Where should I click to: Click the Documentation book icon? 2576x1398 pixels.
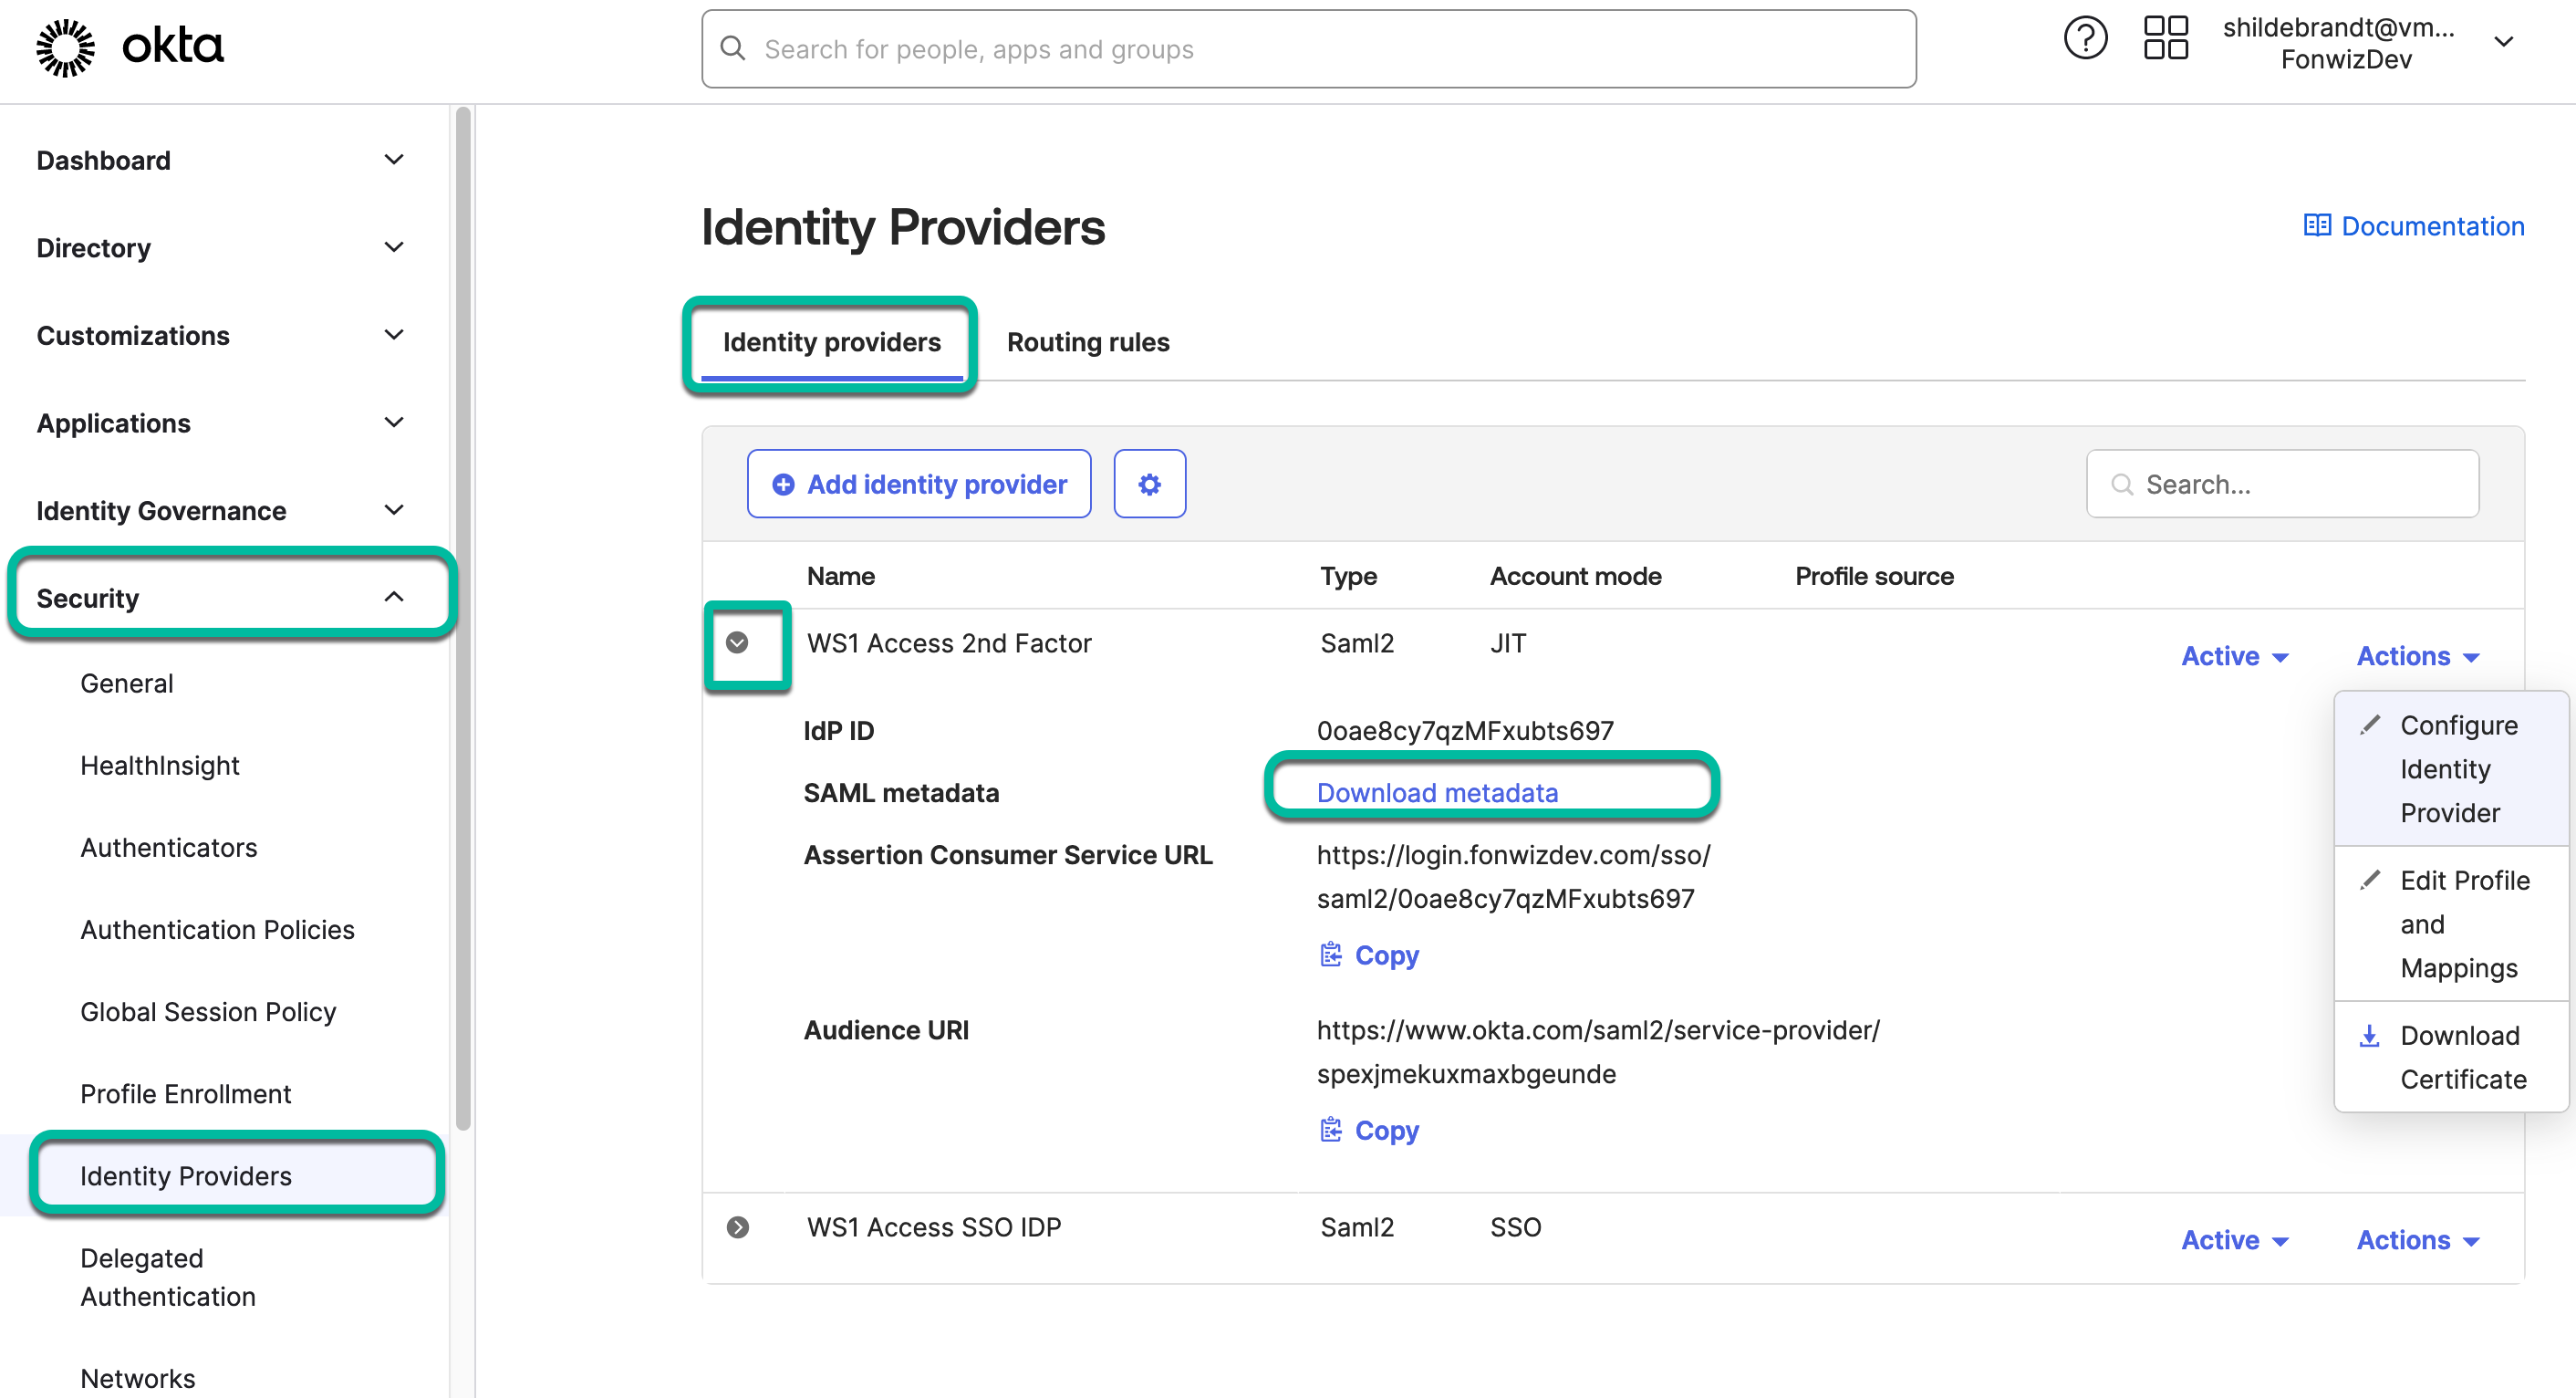2316,226
